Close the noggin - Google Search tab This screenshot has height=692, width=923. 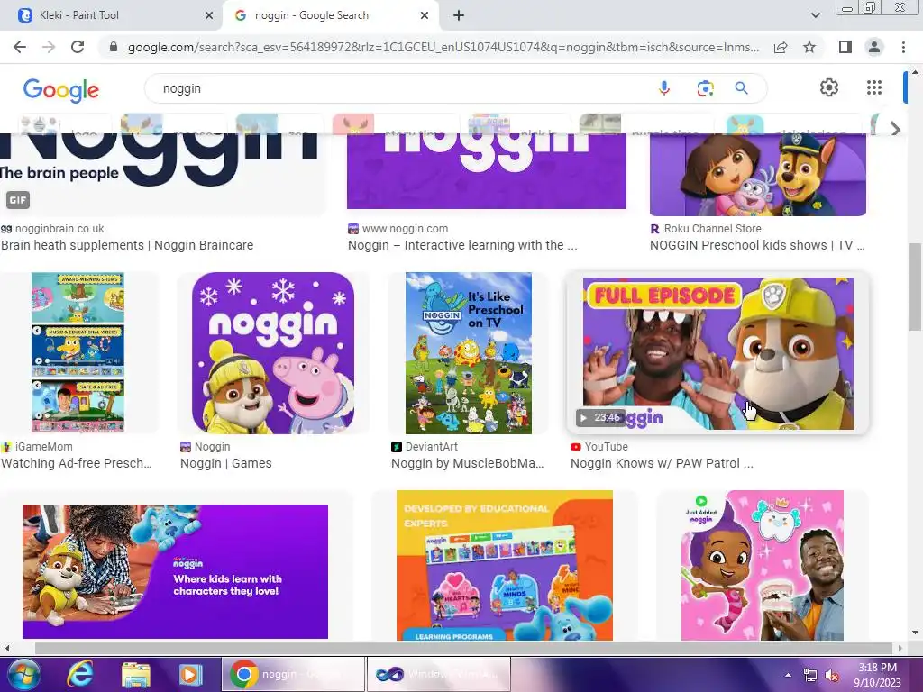[x=425, y=15]
